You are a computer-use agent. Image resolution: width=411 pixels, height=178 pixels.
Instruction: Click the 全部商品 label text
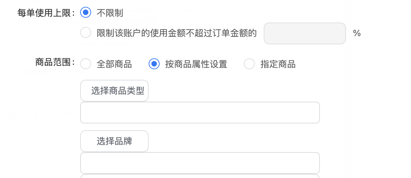click(x=114, y=64)
